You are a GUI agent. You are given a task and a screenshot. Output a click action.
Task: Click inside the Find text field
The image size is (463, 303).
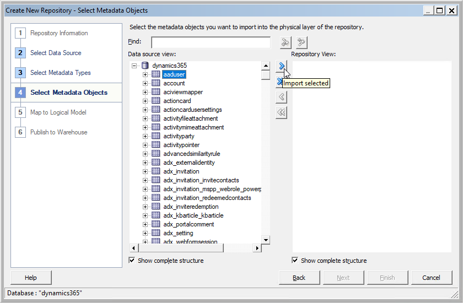[211, 42]
